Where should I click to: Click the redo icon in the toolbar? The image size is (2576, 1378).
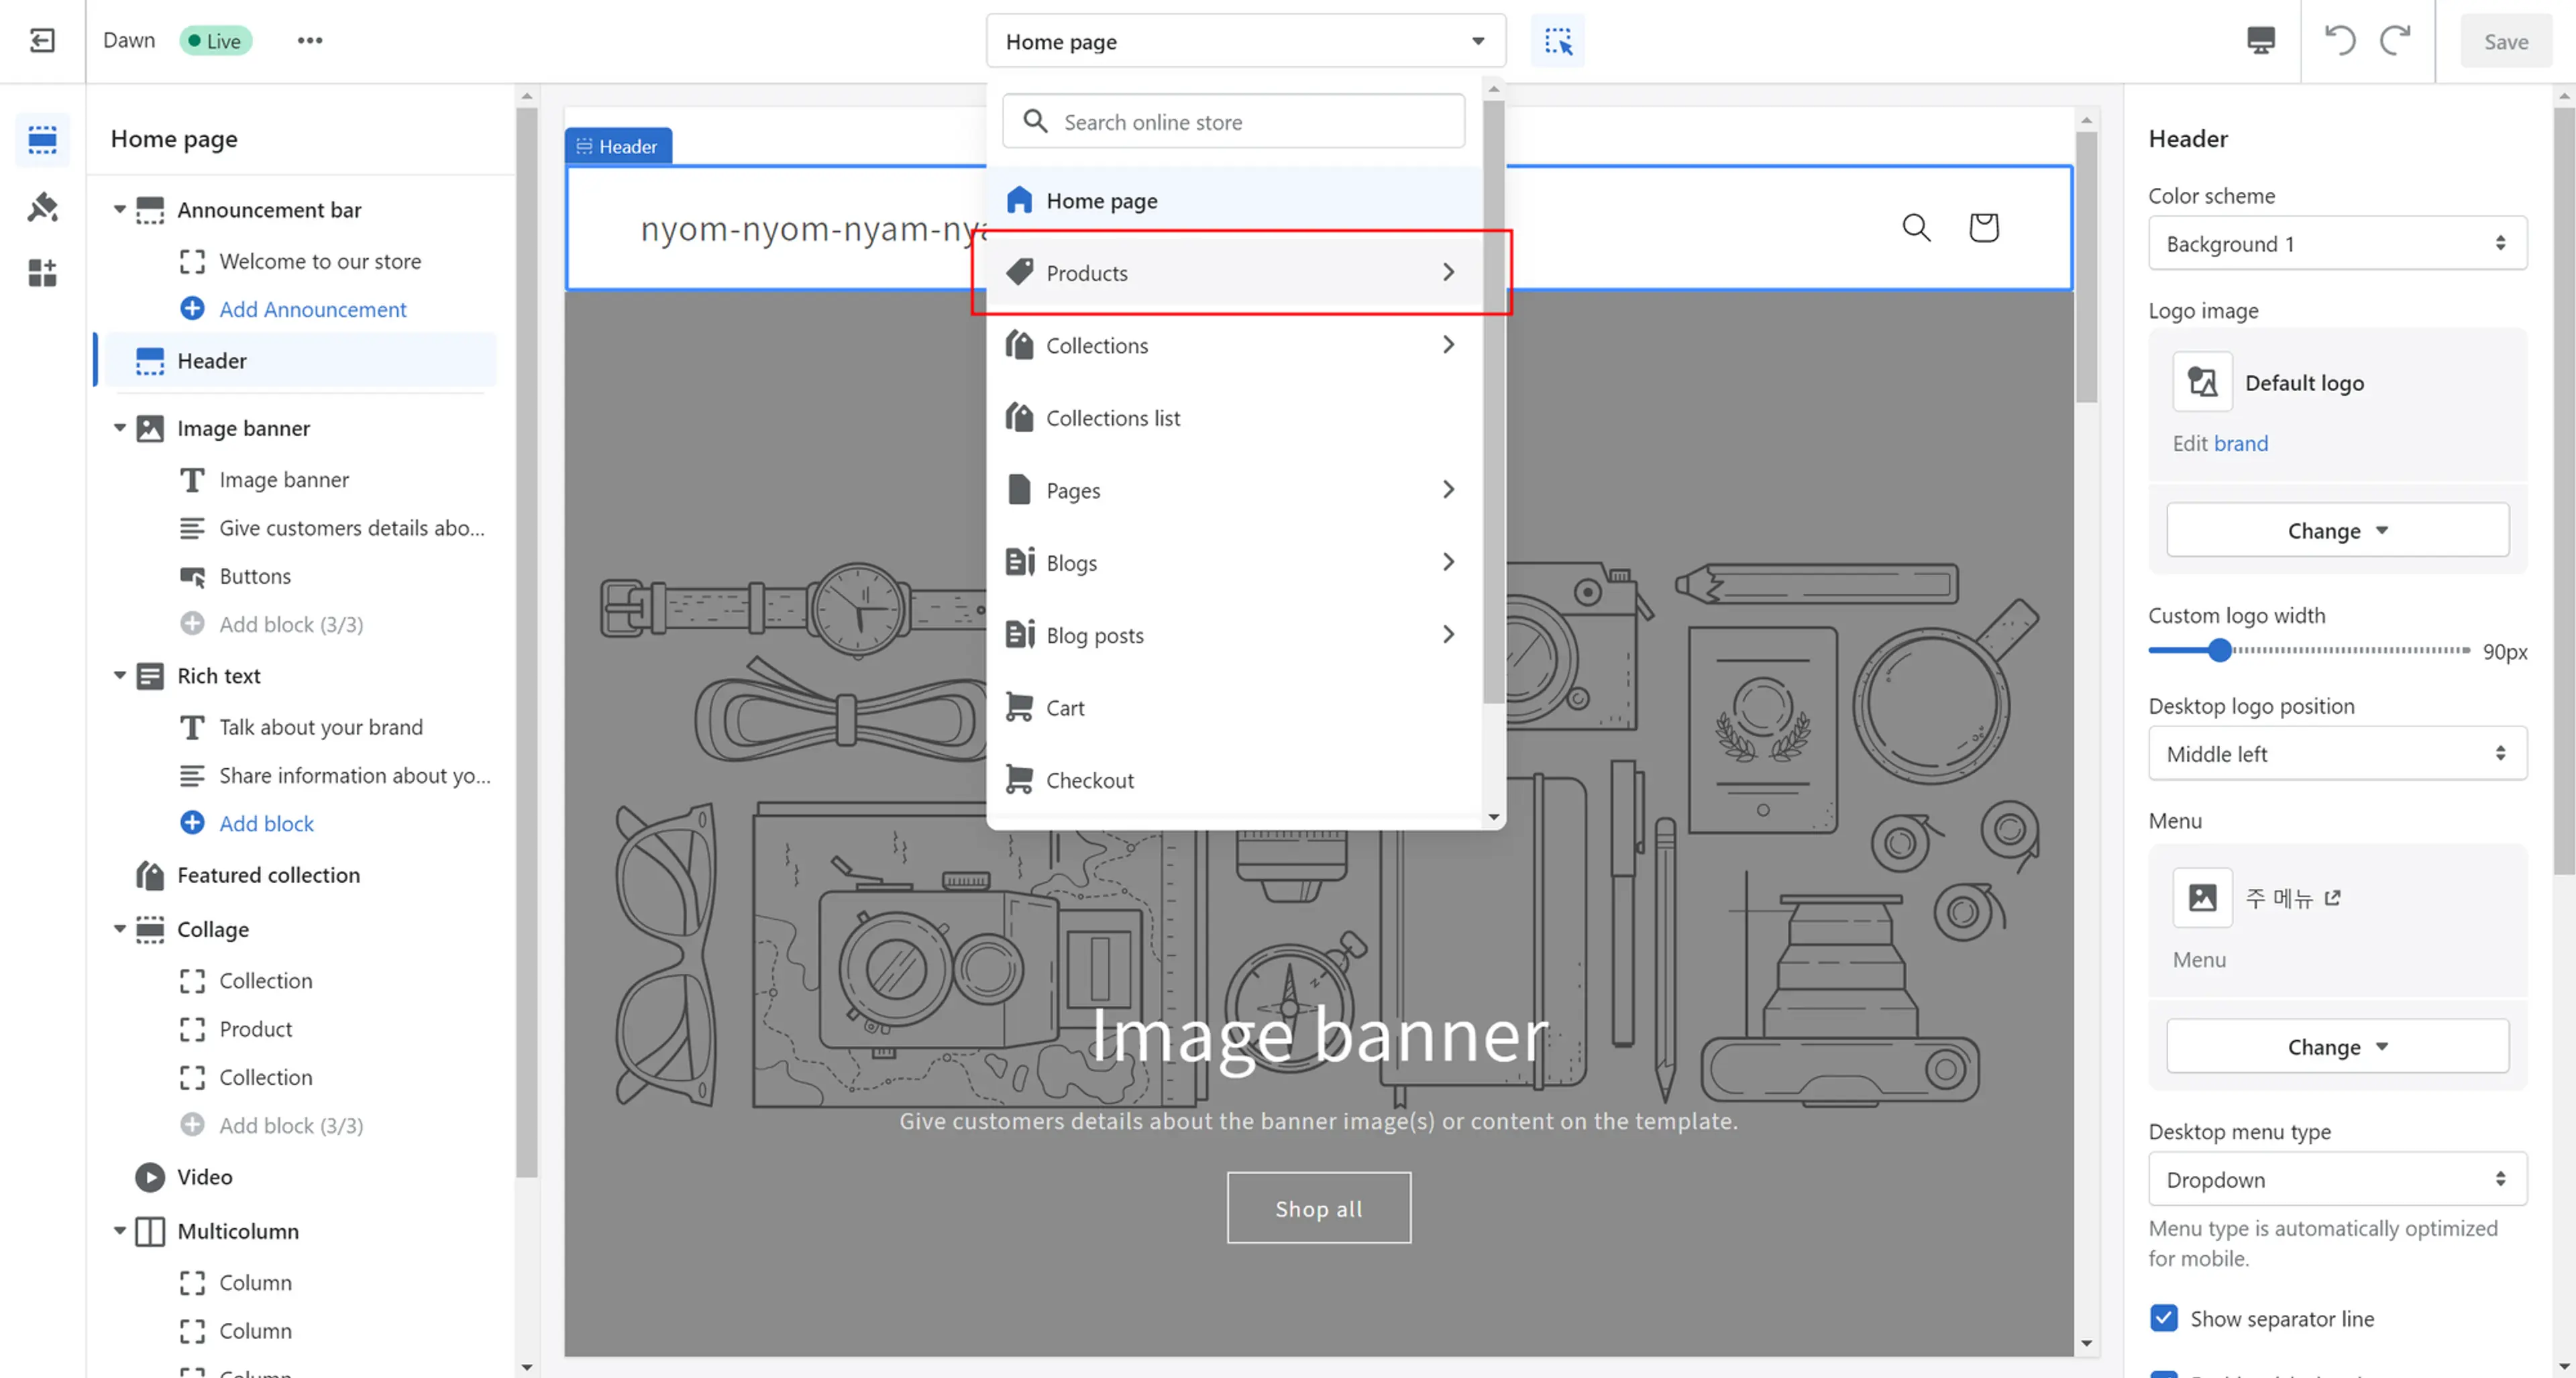pos(2397,41)
